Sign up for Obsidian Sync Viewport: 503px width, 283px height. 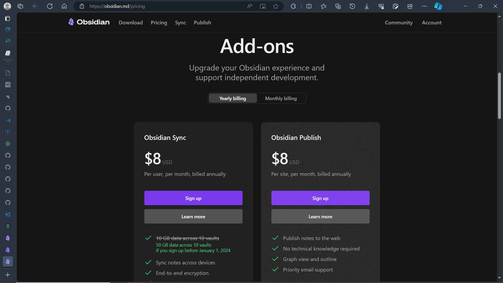click(193, 198)
